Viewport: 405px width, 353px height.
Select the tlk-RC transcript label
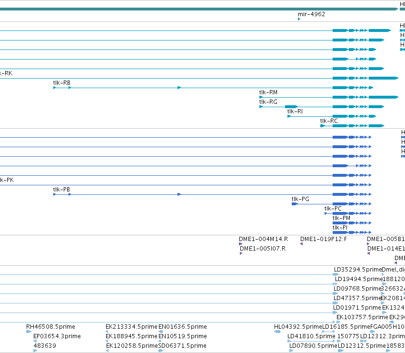(328, 121)
